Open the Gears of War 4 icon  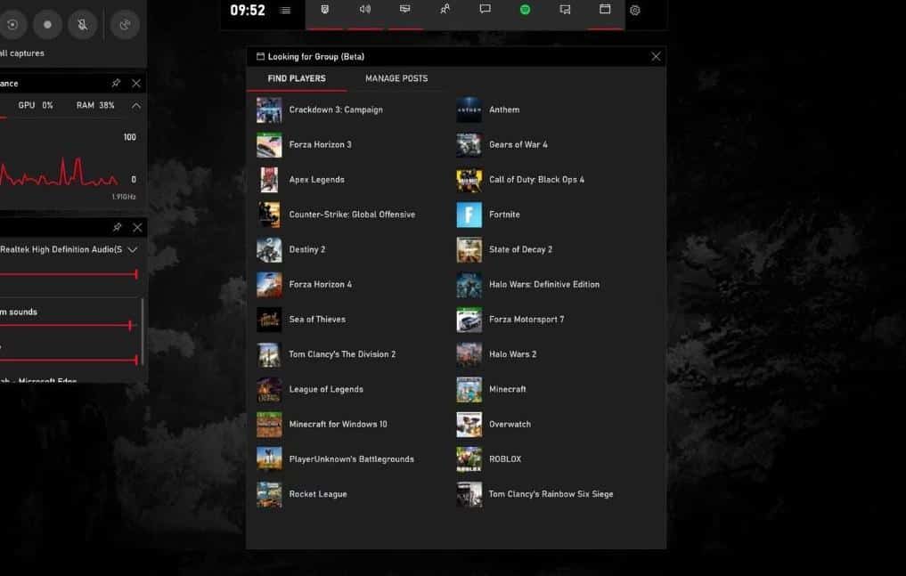tap(469, 145)
